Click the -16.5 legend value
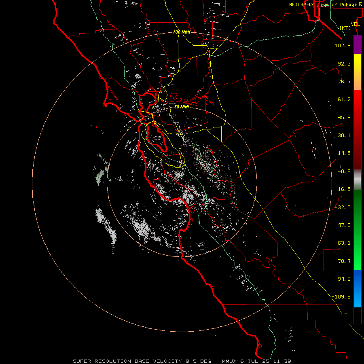 click(343, 189)
